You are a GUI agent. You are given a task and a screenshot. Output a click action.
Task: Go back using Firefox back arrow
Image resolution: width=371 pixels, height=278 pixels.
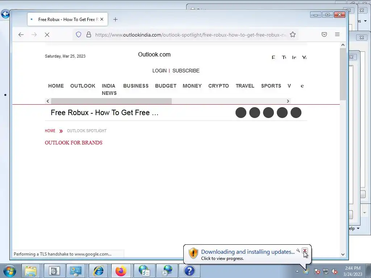click(x=21, y=35)
